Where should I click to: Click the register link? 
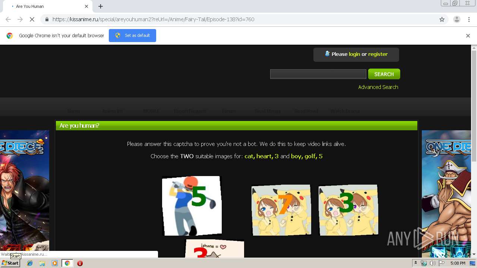point(378,54)
